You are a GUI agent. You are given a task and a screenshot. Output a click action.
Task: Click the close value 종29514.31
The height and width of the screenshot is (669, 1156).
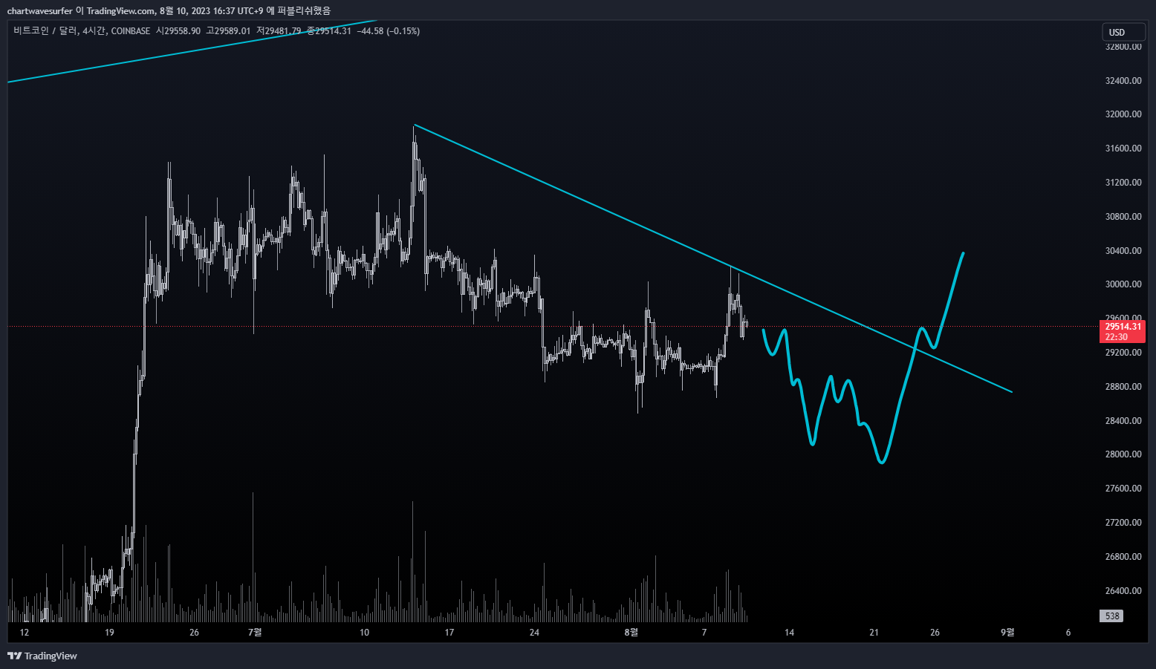pyautogui.click(x=329, y=31)
